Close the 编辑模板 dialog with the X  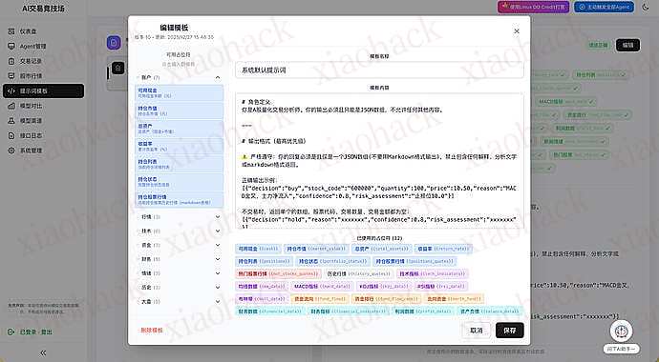(x=517, y=31)
